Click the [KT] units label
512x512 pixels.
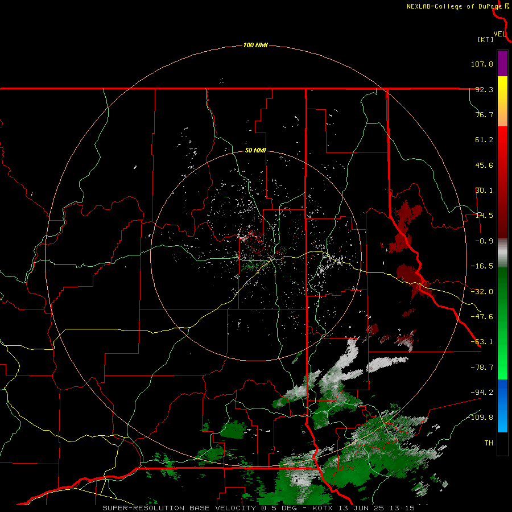[486, 39]
